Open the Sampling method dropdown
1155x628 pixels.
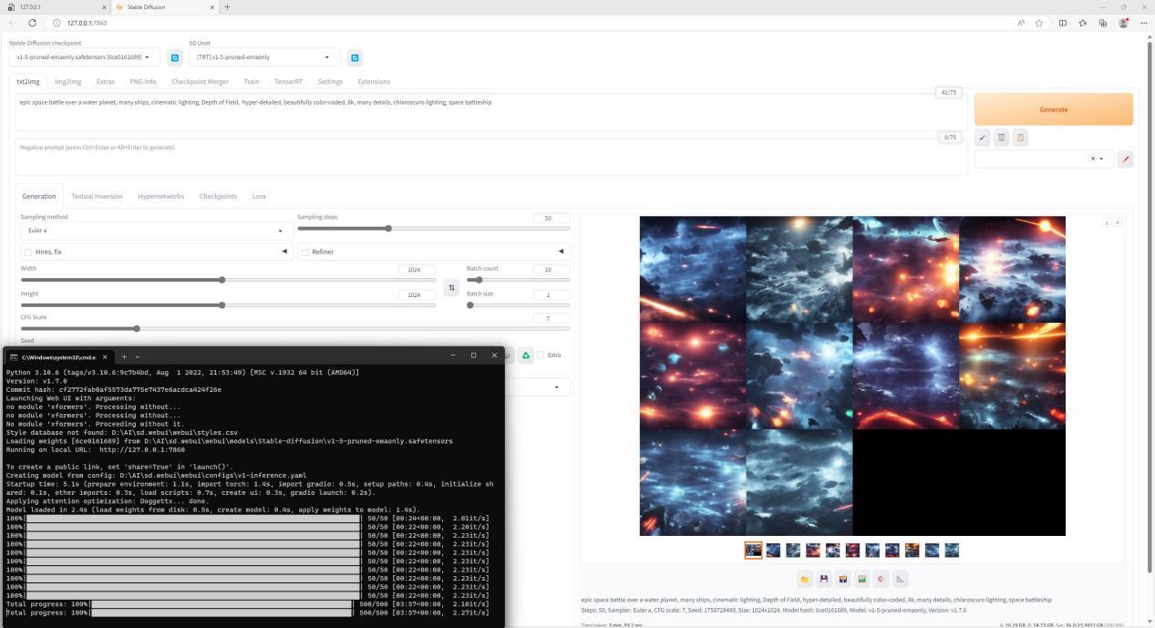[x=156, y=231]
